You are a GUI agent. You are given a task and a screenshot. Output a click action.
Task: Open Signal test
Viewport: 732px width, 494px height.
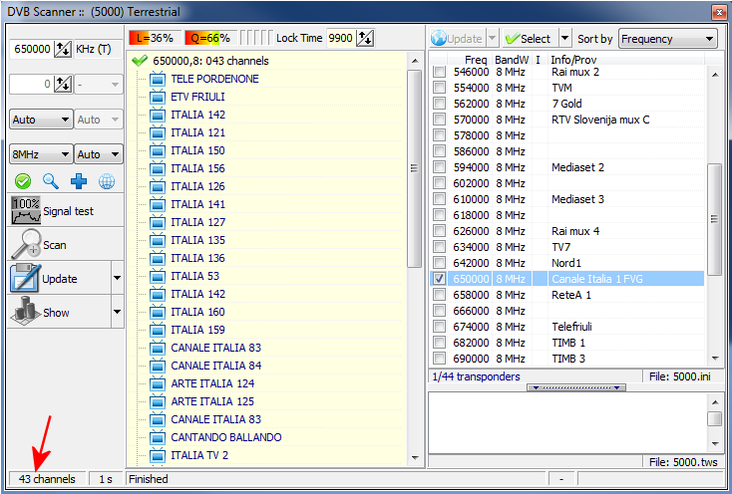point(66,211)
